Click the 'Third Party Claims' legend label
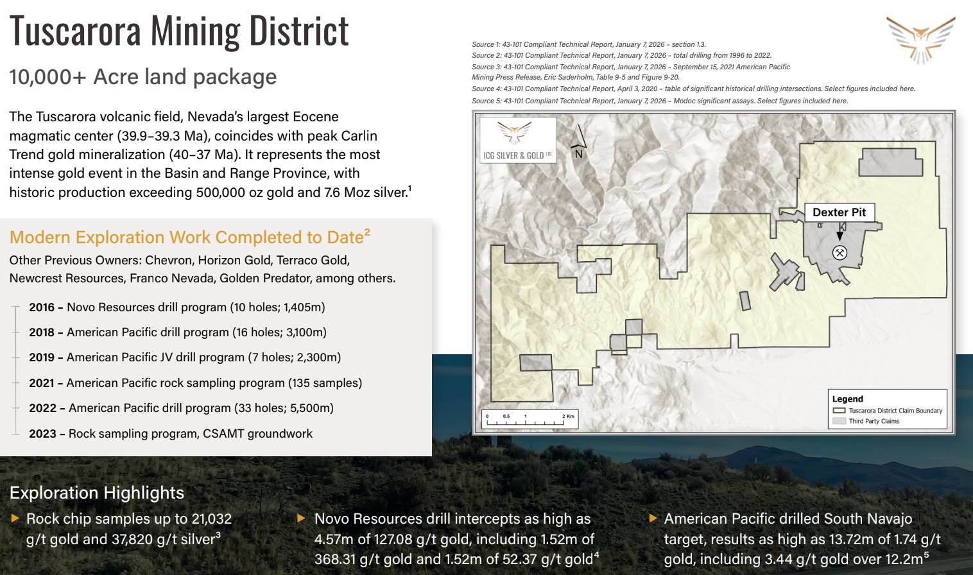The width and height of the screenshot is (973, 575). pos(874,421)
